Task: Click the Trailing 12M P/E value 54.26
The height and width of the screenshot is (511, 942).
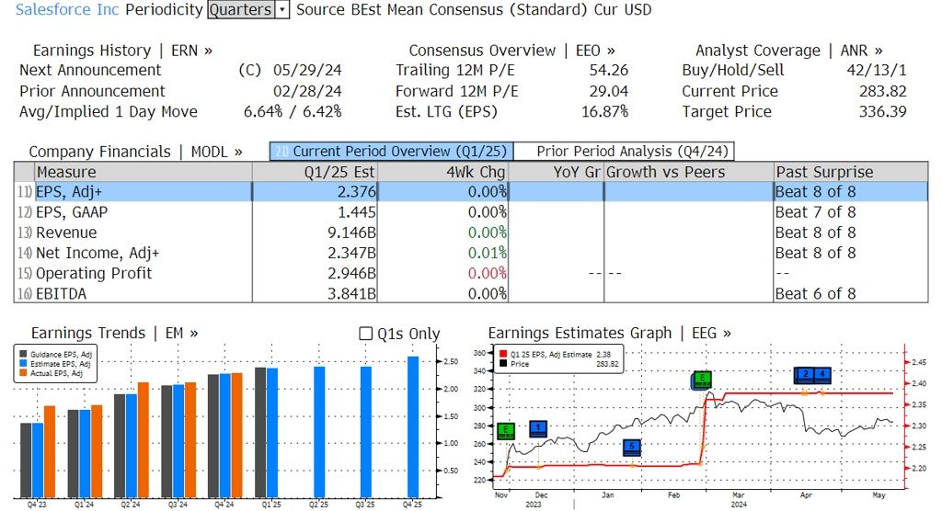Action: [609, 70]
